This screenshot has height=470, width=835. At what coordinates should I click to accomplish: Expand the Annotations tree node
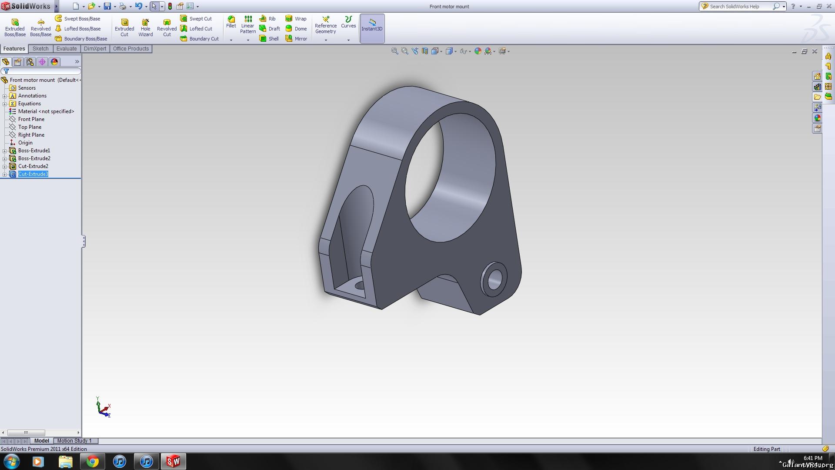pyautogui.click(x=5, y=96)
